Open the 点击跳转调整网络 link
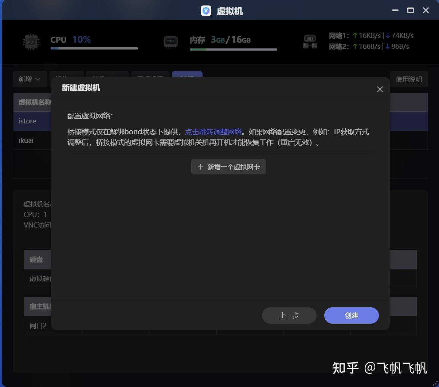Viewport: 439px width, 387px height. pyautogui.click(x=213, y=131)
